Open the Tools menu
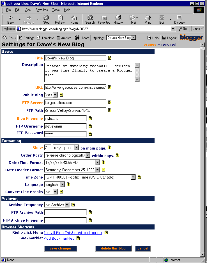The width and height of the screenshot is (207, 263). click(56, 10)
